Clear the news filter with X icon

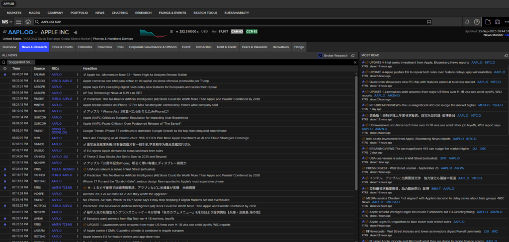point(355,62)
